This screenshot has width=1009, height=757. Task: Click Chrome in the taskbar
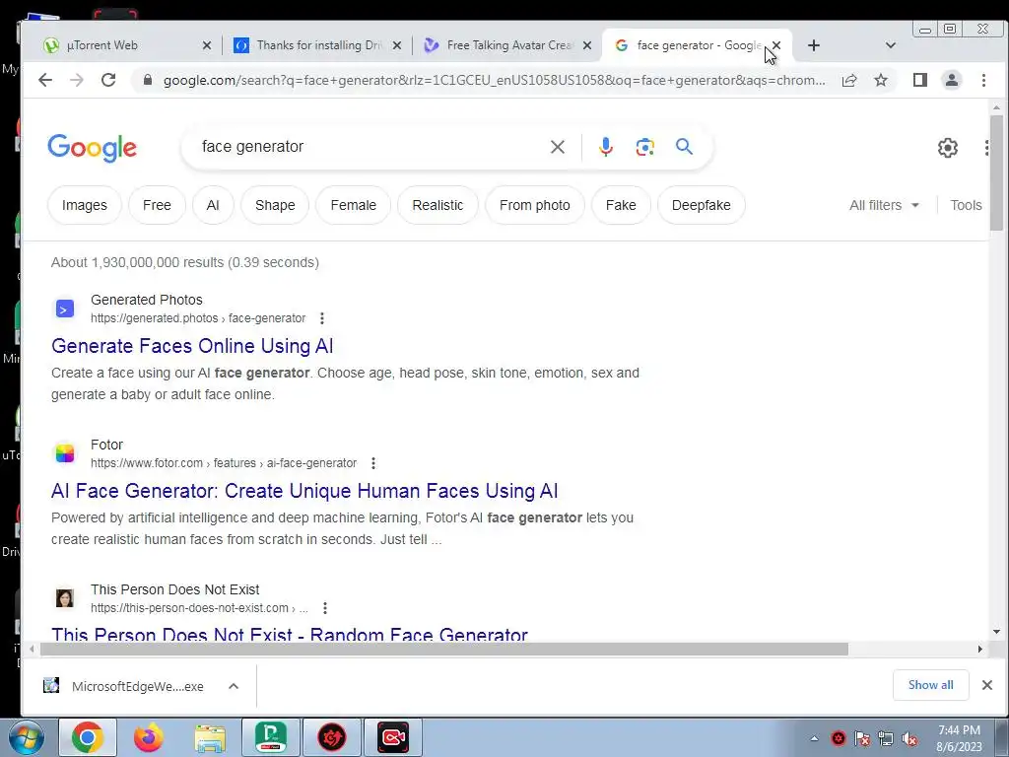point(88,737)
